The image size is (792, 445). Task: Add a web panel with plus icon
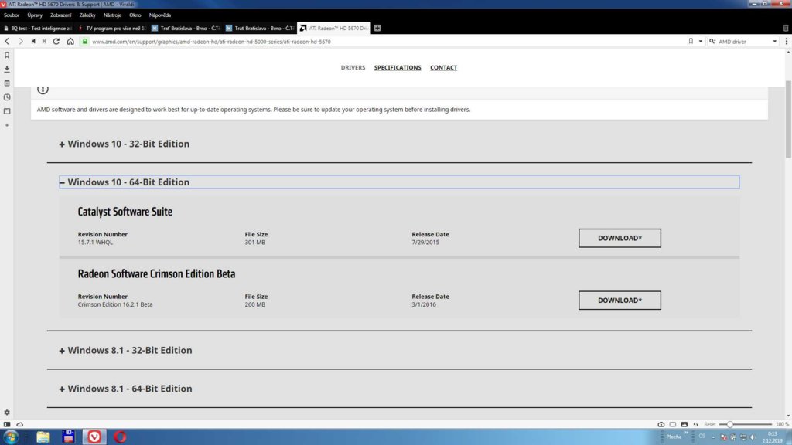(x=7, y=125)
